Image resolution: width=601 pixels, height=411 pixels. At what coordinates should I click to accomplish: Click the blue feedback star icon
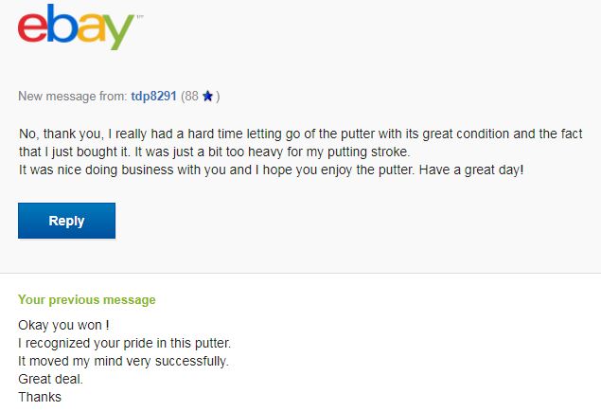[x=207, y=97]
